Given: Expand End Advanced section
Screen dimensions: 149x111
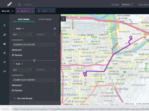Looking at the screenshot, I should 34,85.
